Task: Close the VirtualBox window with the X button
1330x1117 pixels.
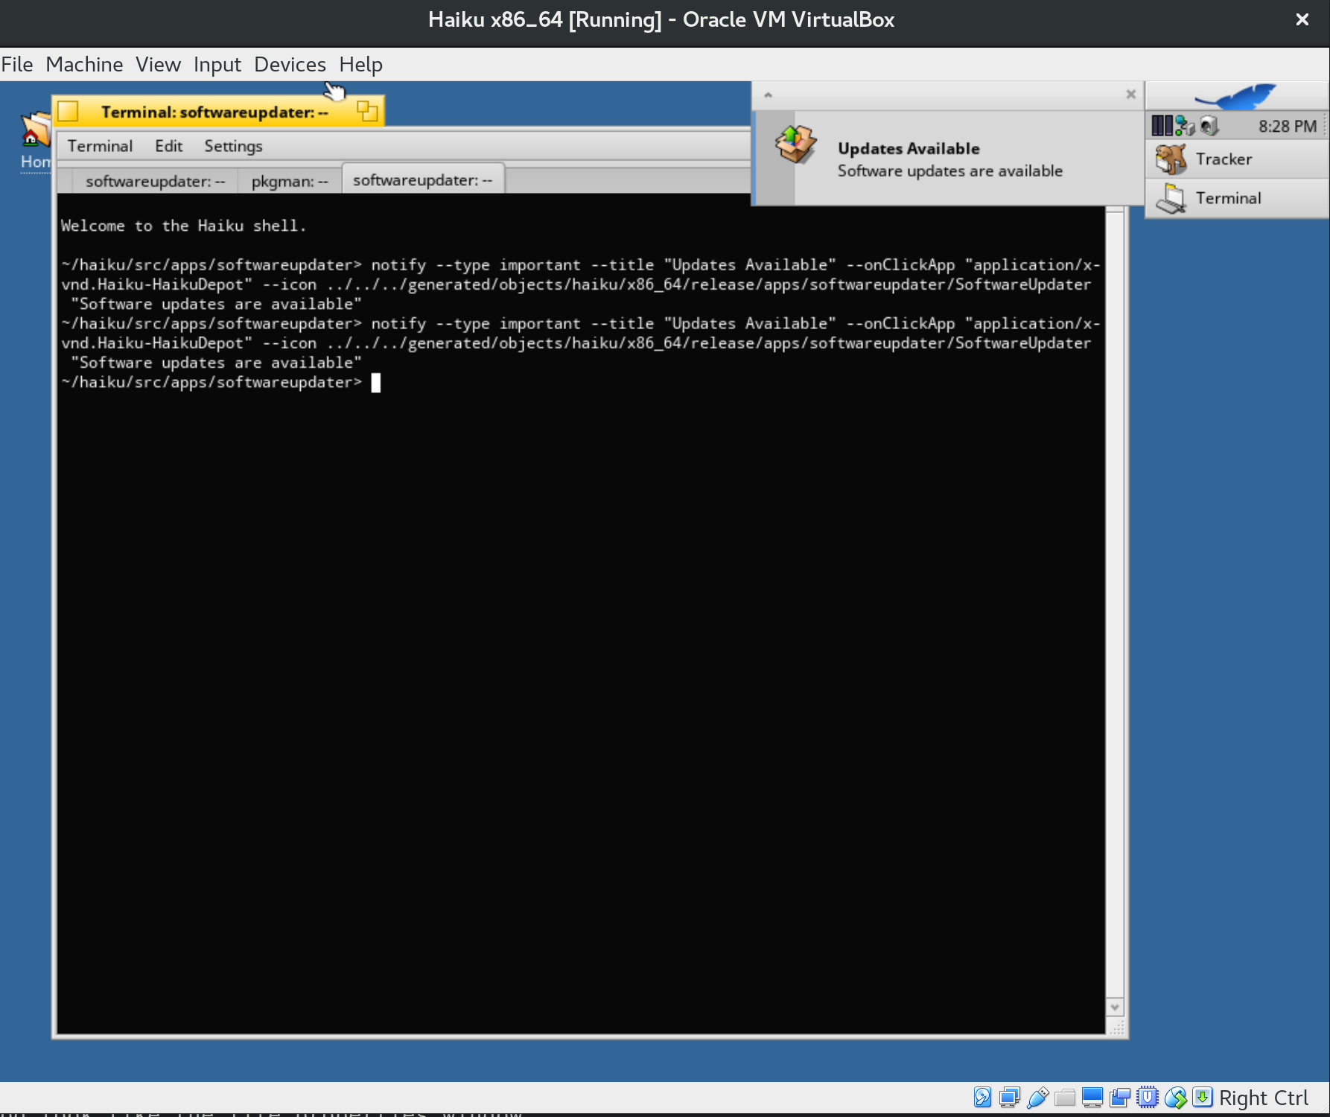Action: (1302, 19)
